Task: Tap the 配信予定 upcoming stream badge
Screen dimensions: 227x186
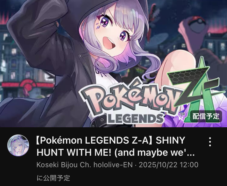Action: 206,116
